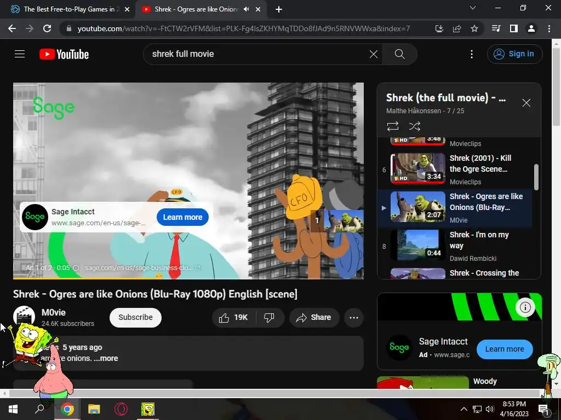The width and height of the screenshot is (561, 420).
Task: Open the Sage Intacct sidebar ad logo
Action: click(x=399, y=347)
